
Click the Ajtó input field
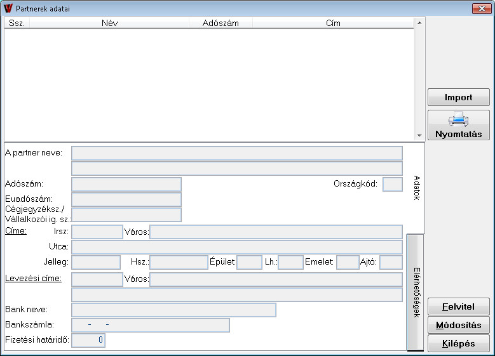click(391, 262)
